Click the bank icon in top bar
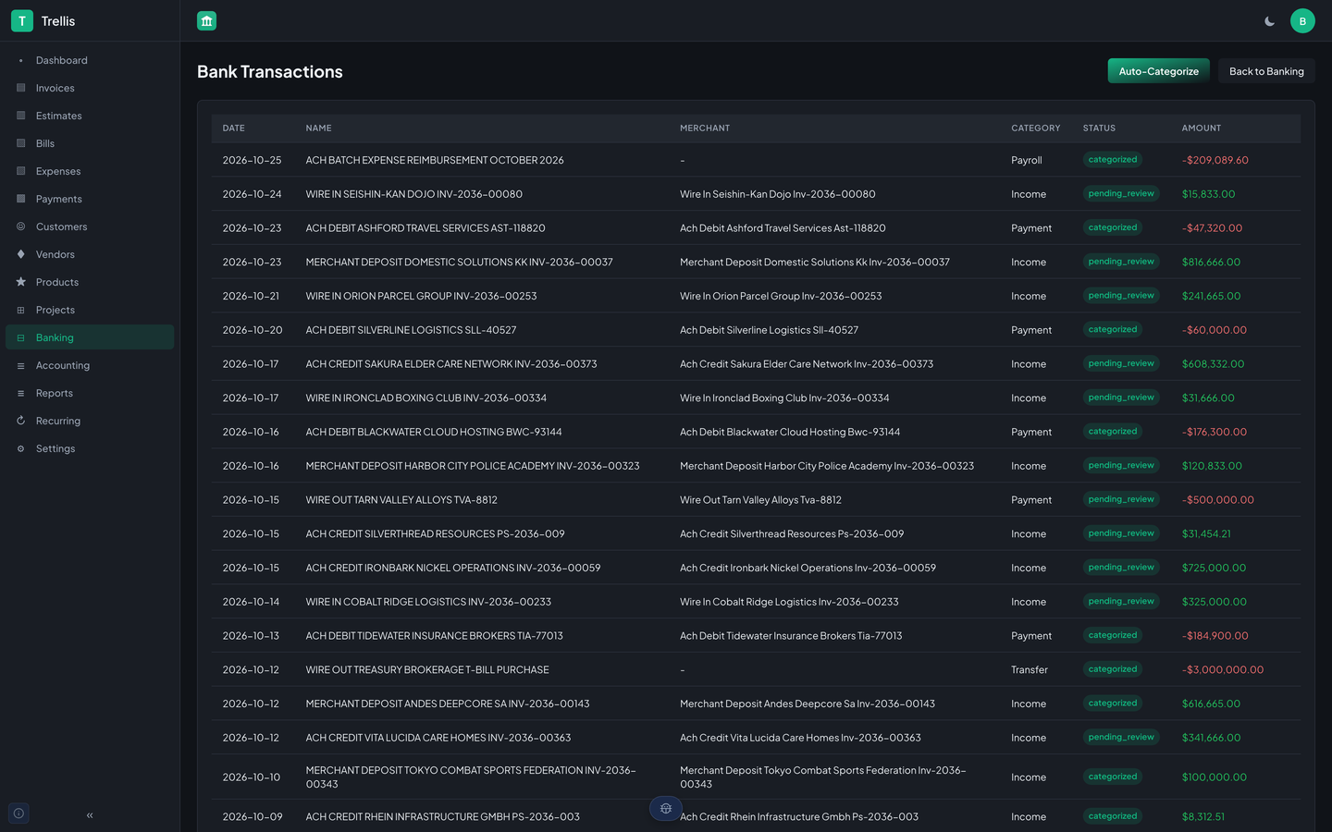This screenshot has width=1332, height=832. 206,20
